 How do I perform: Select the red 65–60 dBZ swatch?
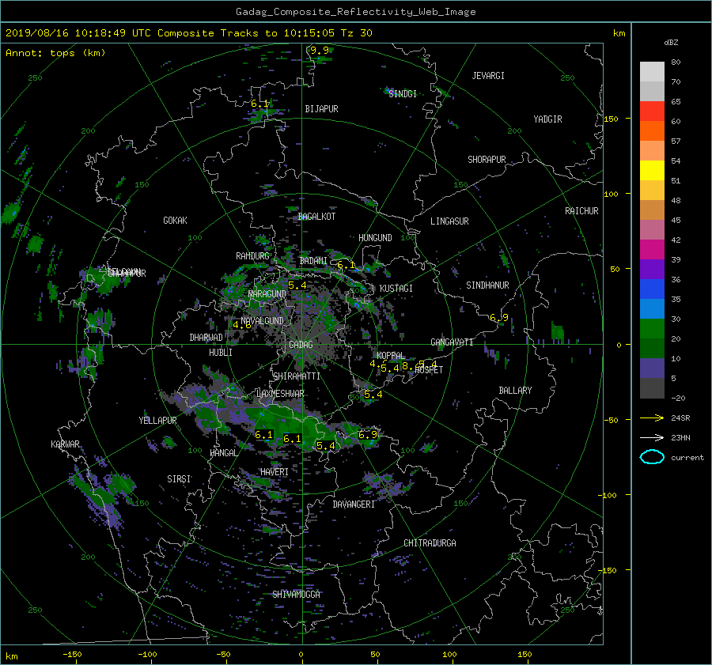[652, 111]
